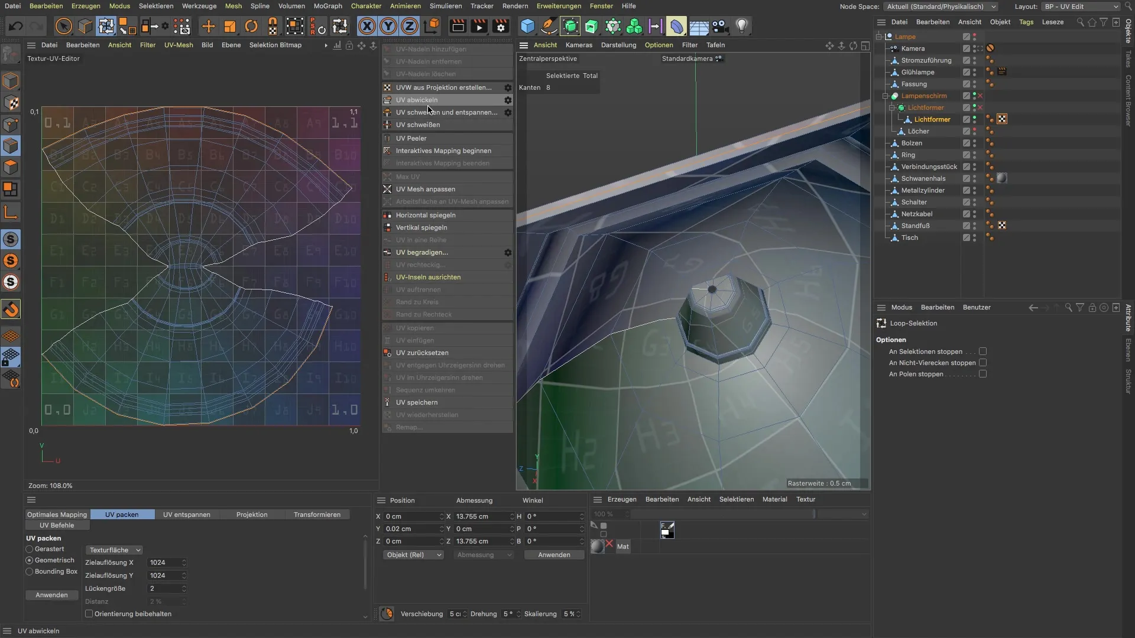Switch to the Transformieren tab
The image size is (1135, 638).
[317, 515]
